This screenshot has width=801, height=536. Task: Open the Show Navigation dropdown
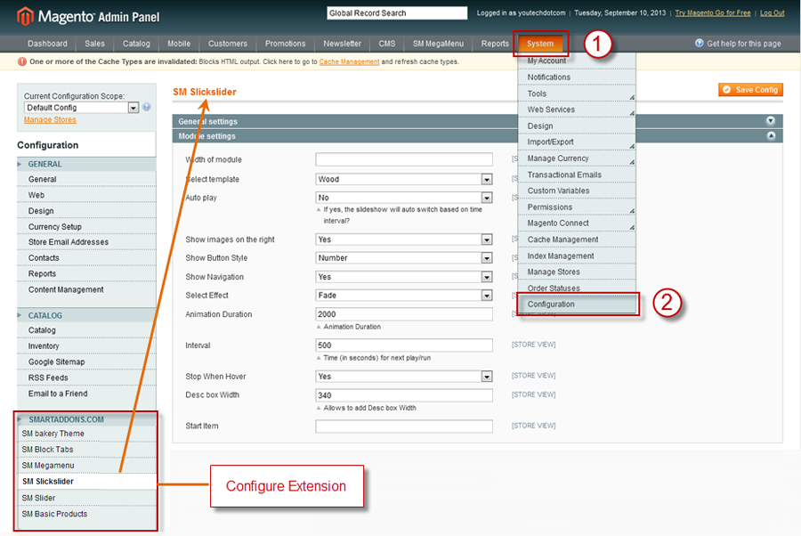[404, 277]
